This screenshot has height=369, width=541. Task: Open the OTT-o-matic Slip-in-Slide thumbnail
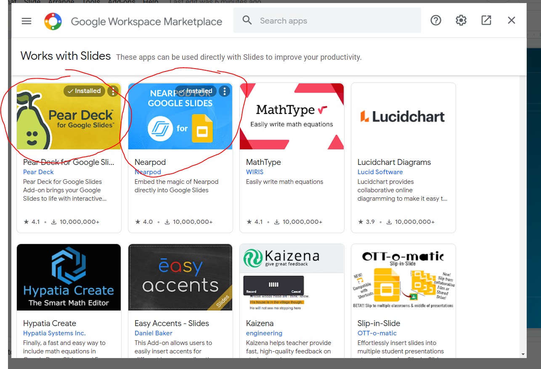pos(403,277)
